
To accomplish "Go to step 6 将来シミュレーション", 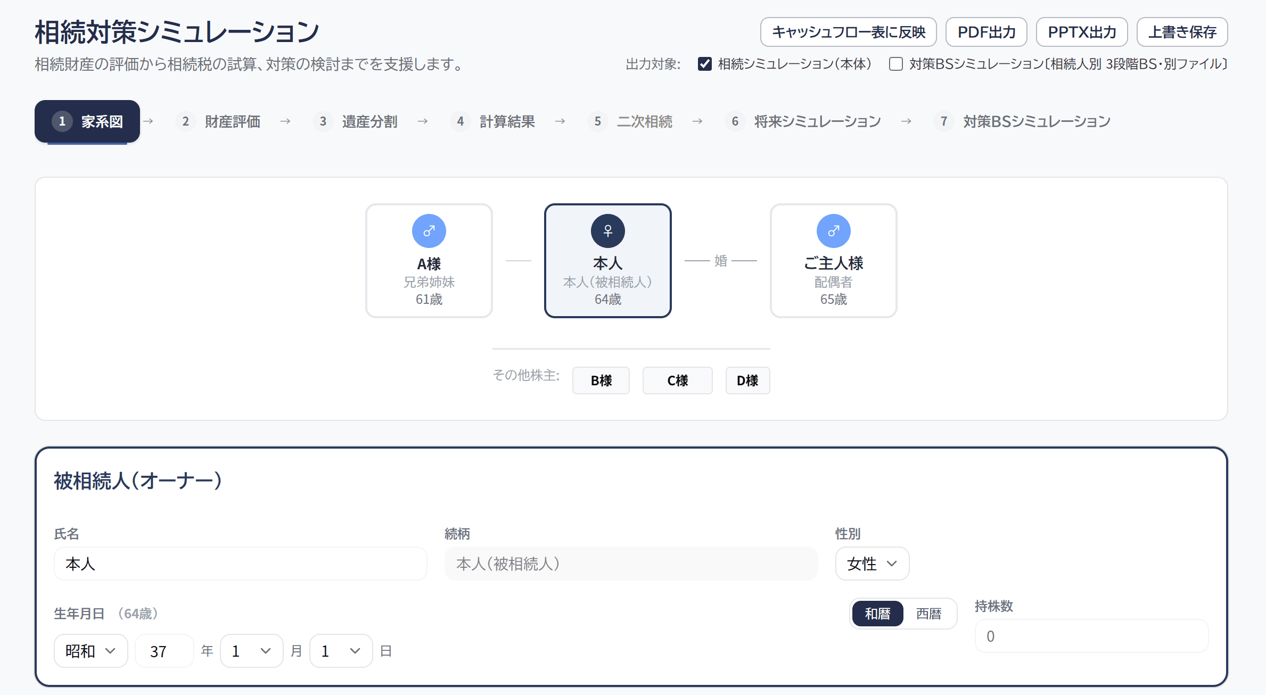I will click(x=804, y=121).
